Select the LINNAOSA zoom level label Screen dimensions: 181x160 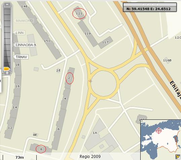(24, 45)
